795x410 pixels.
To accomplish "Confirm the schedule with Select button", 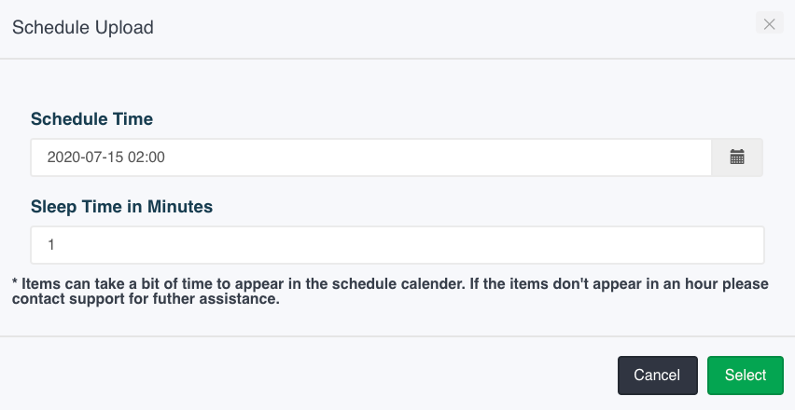I will click(746, 376).
